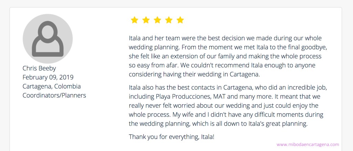Select the second rating star

pyautogui.click(x=146, y=20)
